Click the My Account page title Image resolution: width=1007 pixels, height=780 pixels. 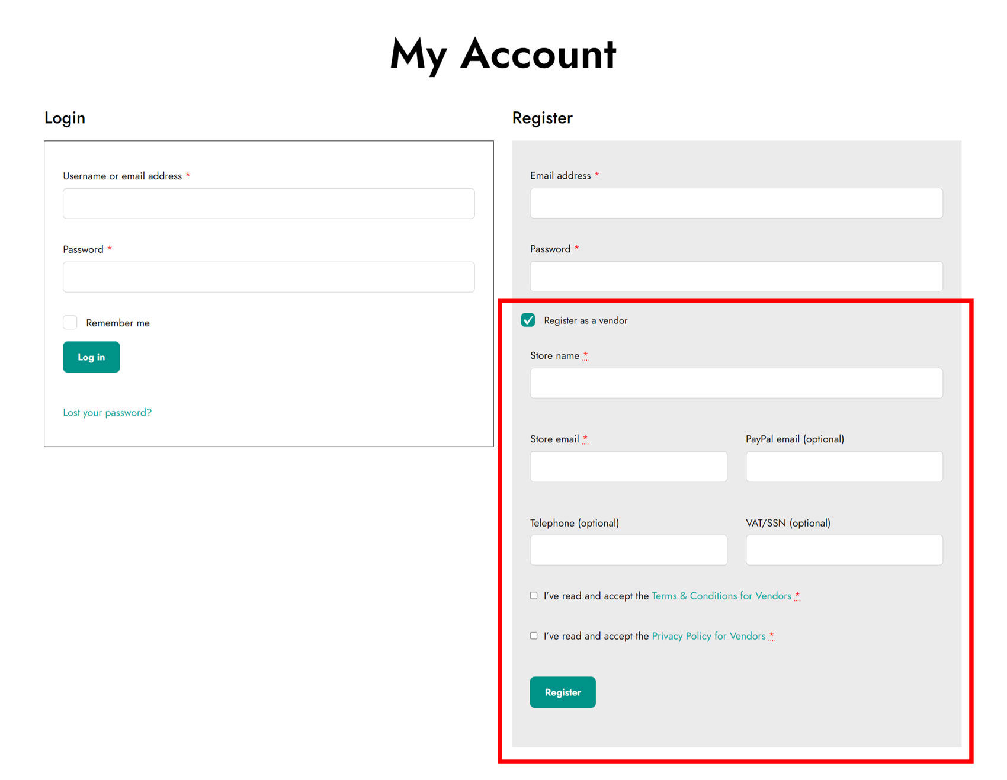coord(504,54)
